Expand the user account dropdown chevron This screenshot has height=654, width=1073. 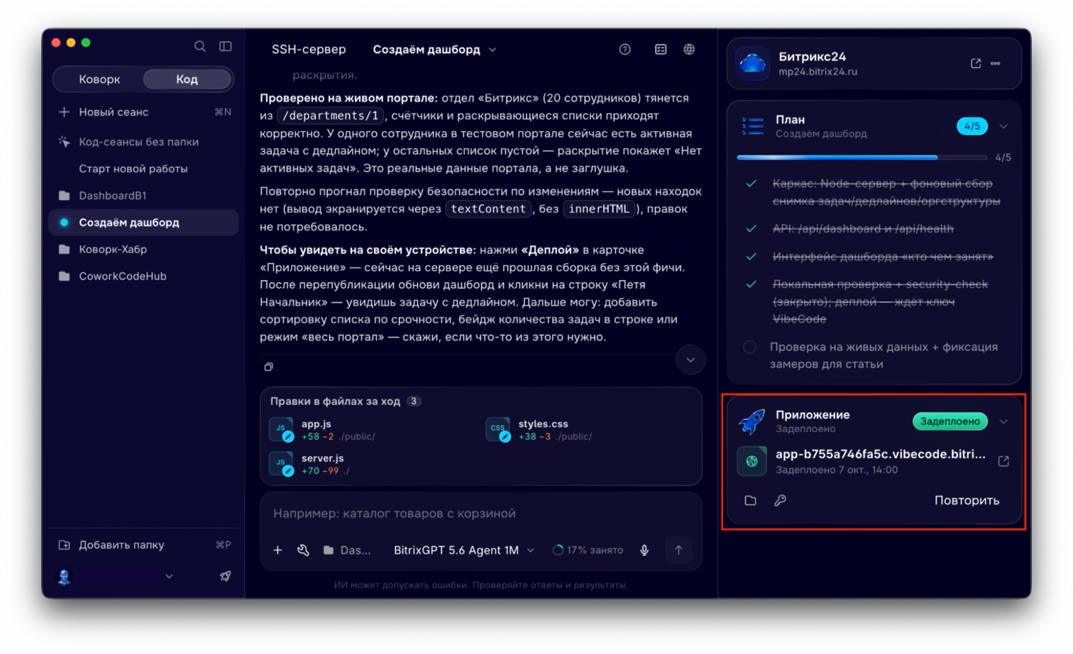click(x=169, y=576)
